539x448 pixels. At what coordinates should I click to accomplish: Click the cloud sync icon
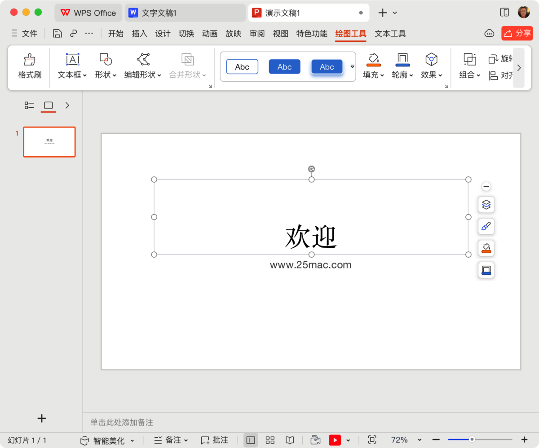489,33
